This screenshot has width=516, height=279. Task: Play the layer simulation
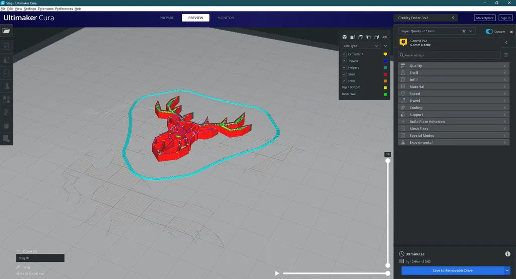point(277,273)
